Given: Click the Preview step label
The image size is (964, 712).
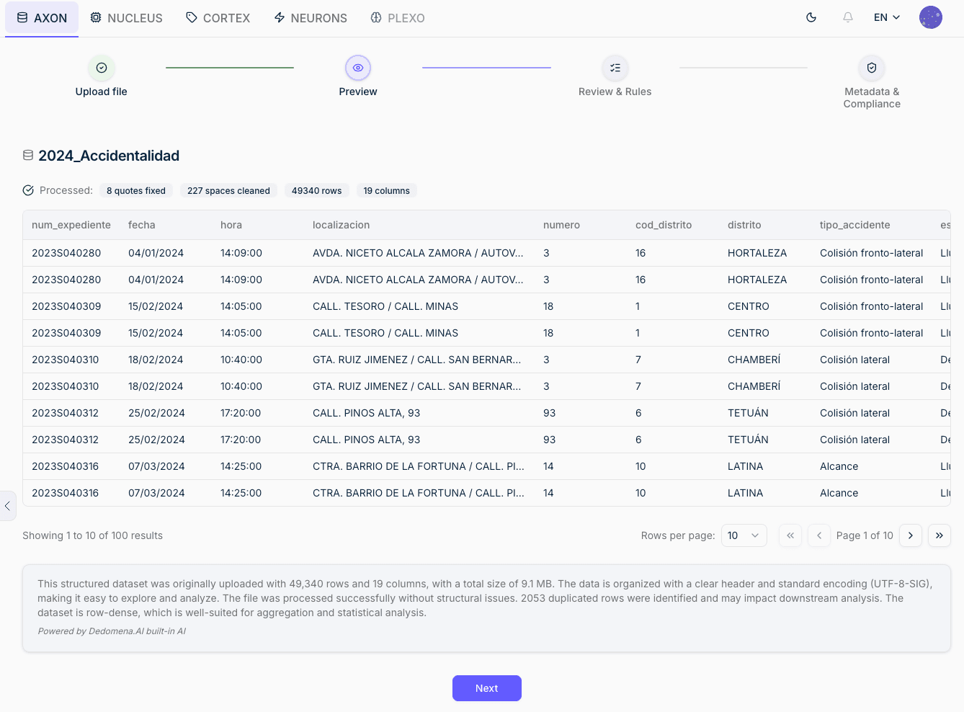Looking at the screenshot, I should pos(358,92).
